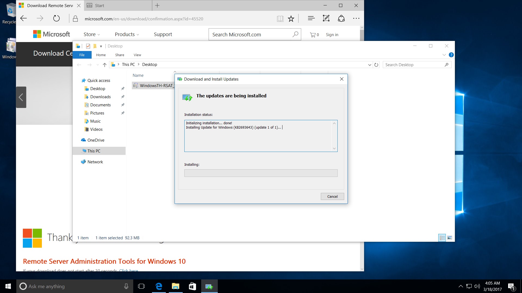
Task: Open the Explorer Share ribbon tab
Action: pos(120,55)
